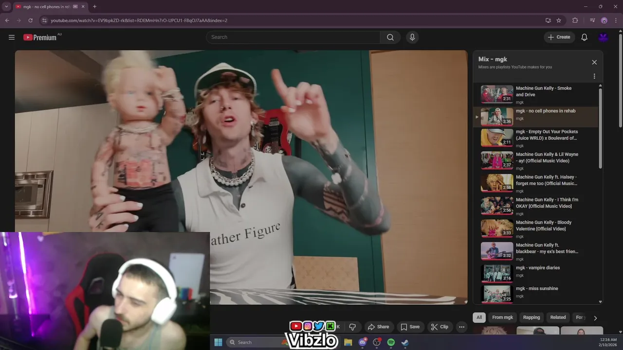Play mgk - Empty Out Your Pockets video
The height and width of the screenshot is (350, 623).
point(535,138)
